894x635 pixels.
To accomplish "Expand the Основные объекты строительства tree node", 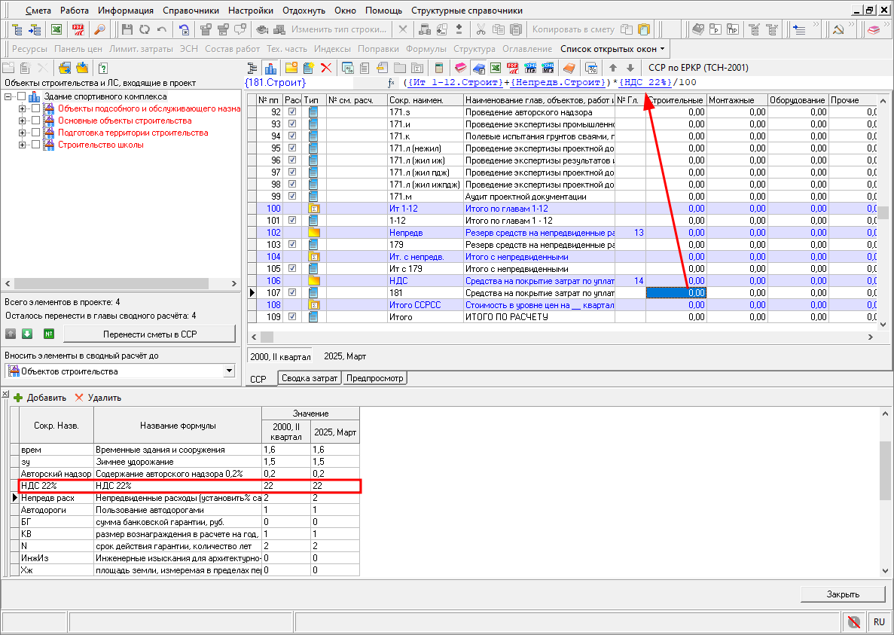I will [x=23, y=121].
